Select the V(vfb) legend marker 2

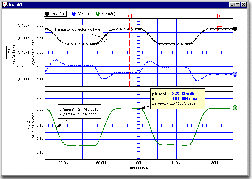(x=74, y=14)
